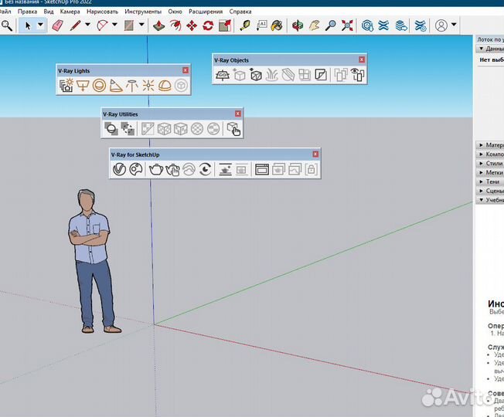This screenshot has width=504, height=417.
Task: Activate the Rotate tool
Action: tap(208, 25)
